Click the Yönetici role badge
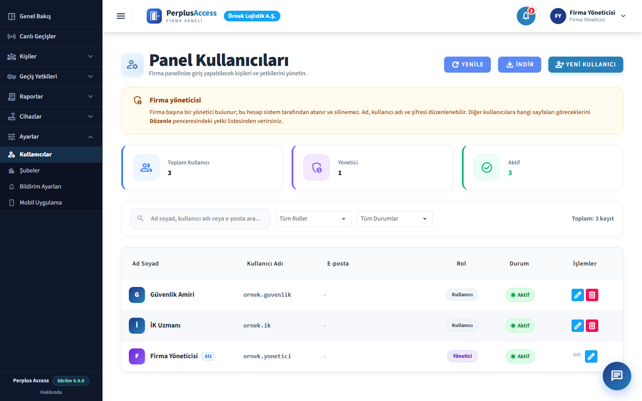Image resolution: width=642 pixels, height=401 pixels. tap(462, 356)
